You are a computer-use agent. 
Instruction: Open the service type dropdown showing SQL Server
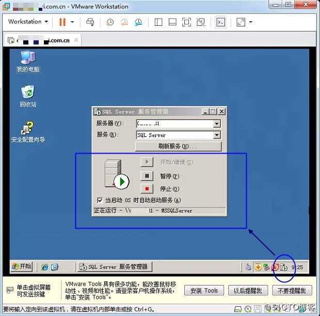click(x=217, y=135)
